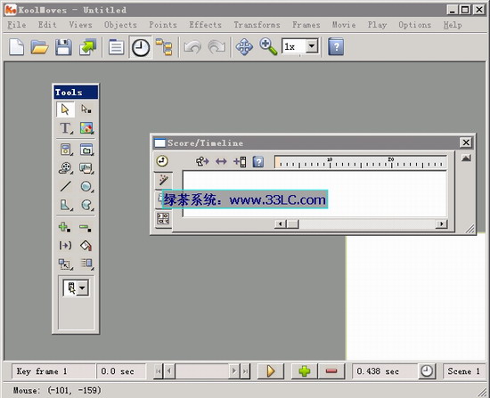
Task: Click right arrow of timeline horizontal scrollbar
Action: [441, 224]
